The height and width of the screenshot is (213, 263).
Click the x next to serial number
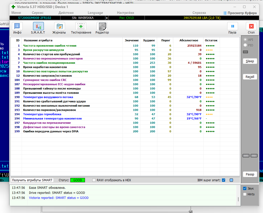pos(107,18)
